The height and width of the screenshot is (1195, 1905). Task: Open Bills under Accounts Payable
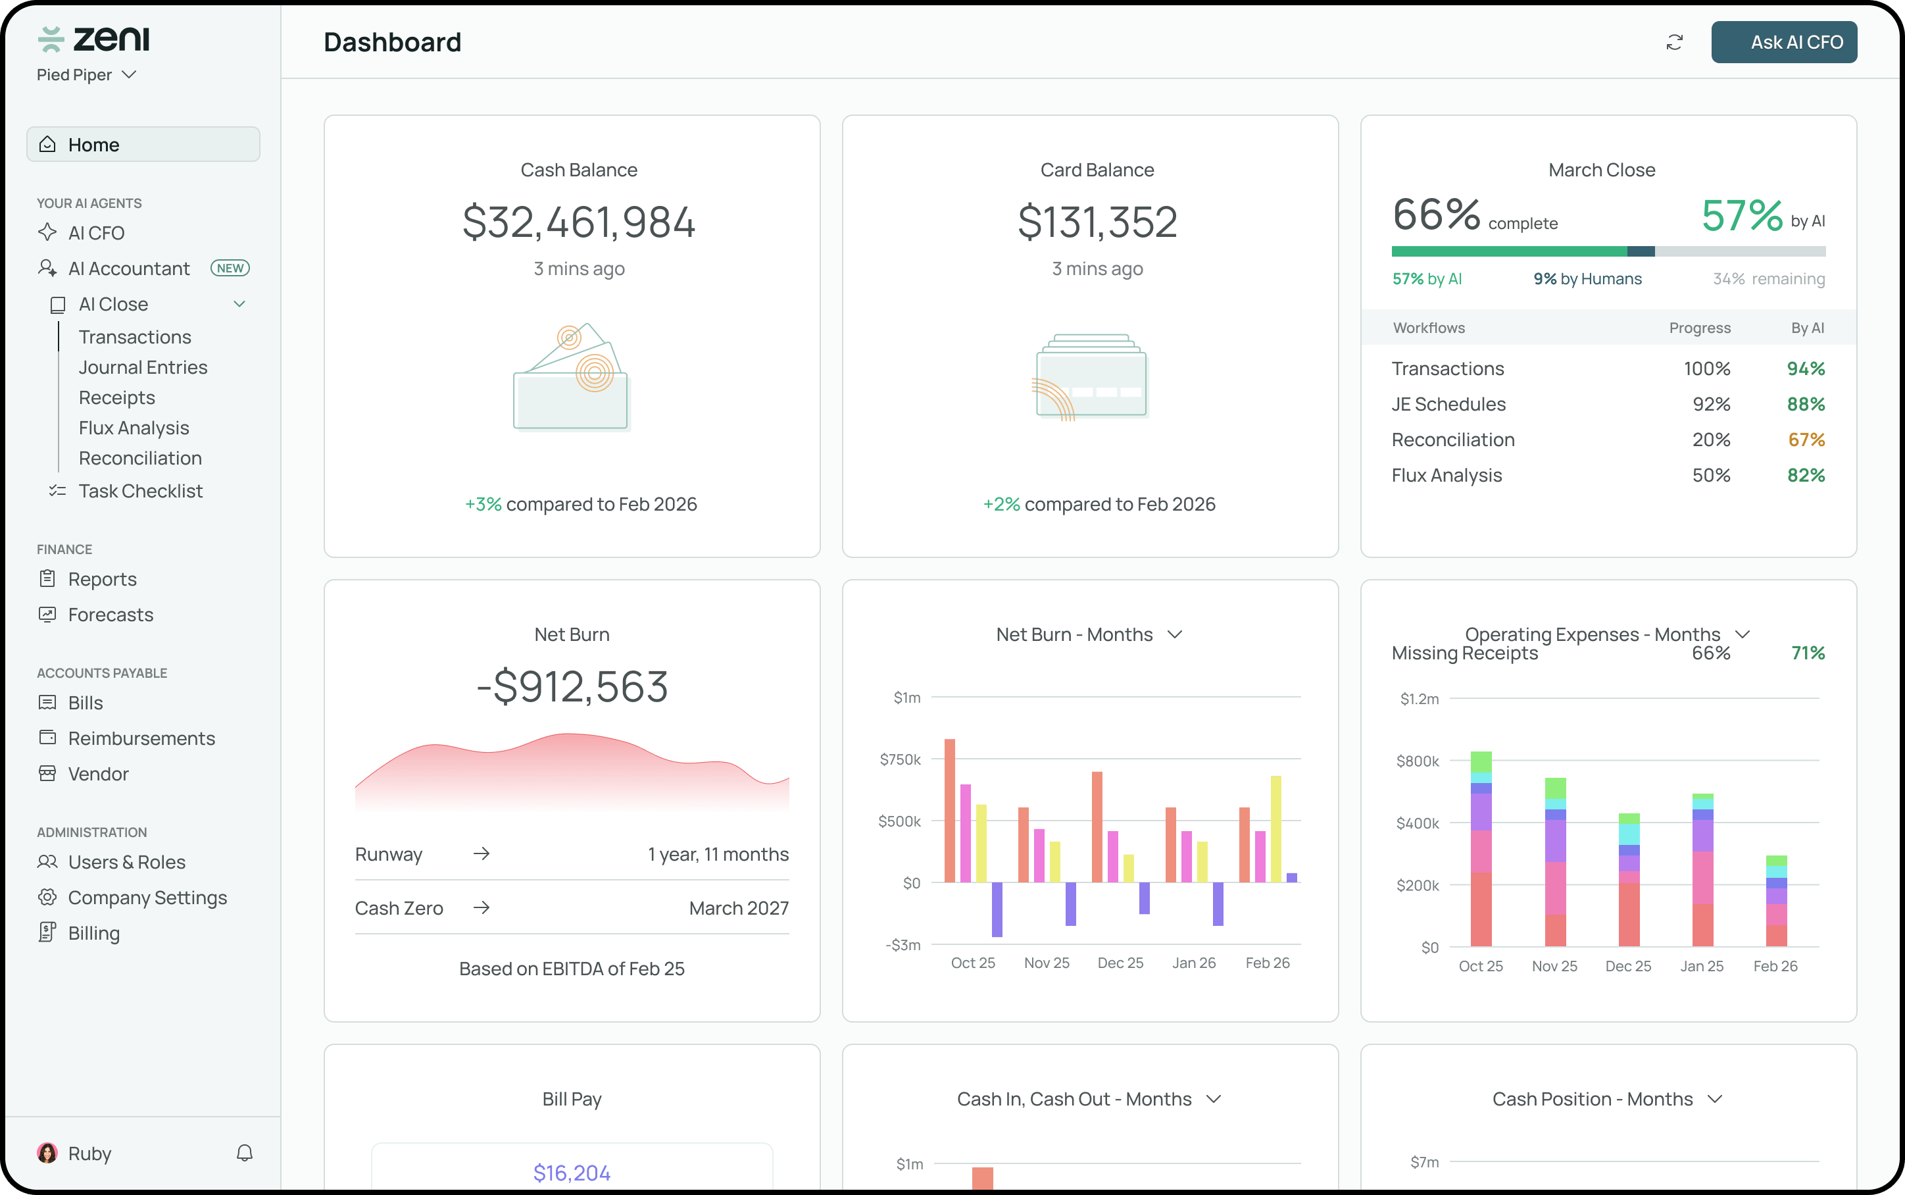(86, 703)
